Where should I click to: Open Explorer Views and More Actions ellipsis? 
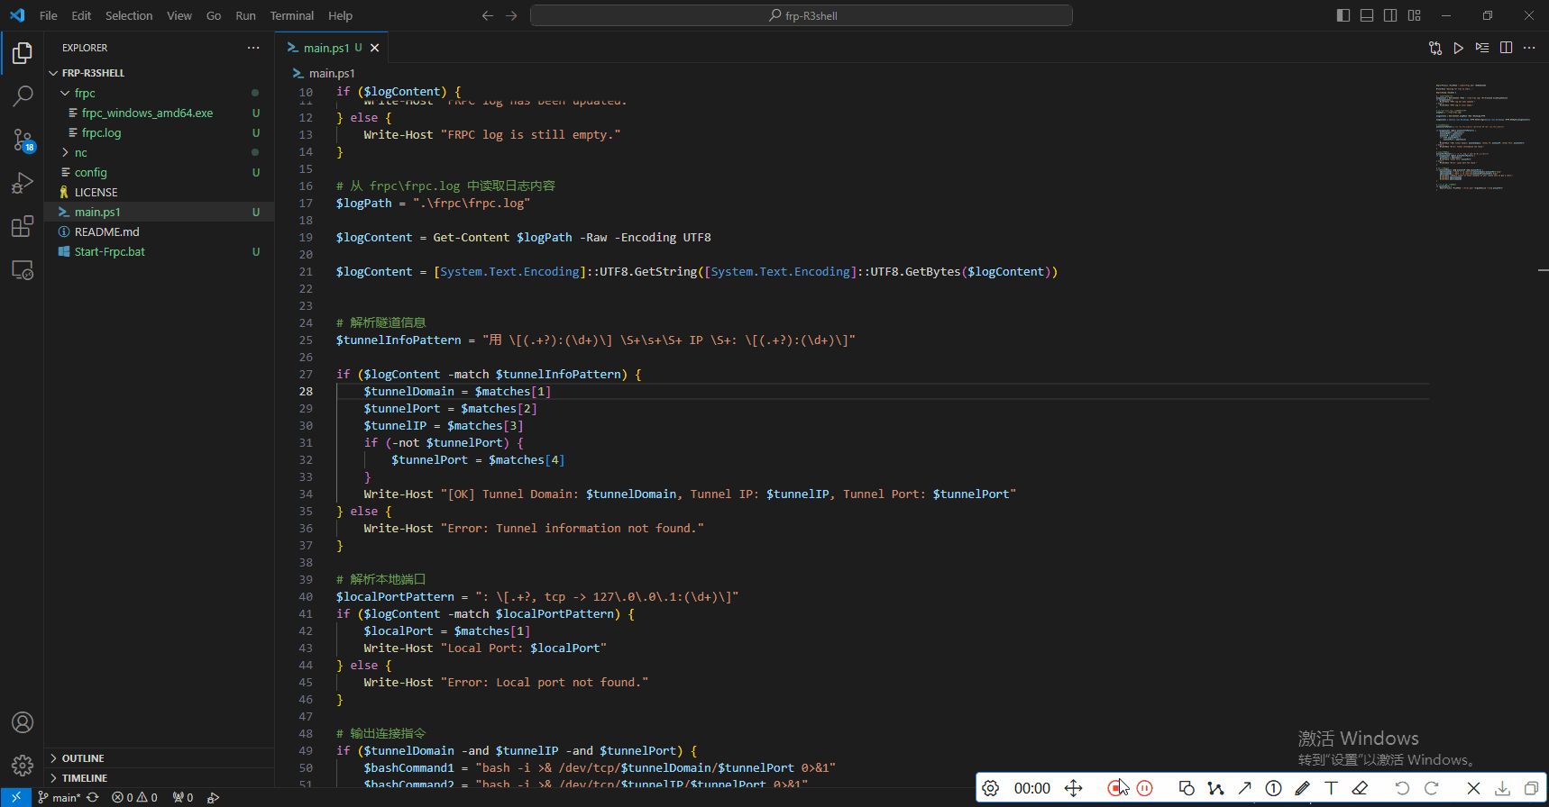point(253,48)
